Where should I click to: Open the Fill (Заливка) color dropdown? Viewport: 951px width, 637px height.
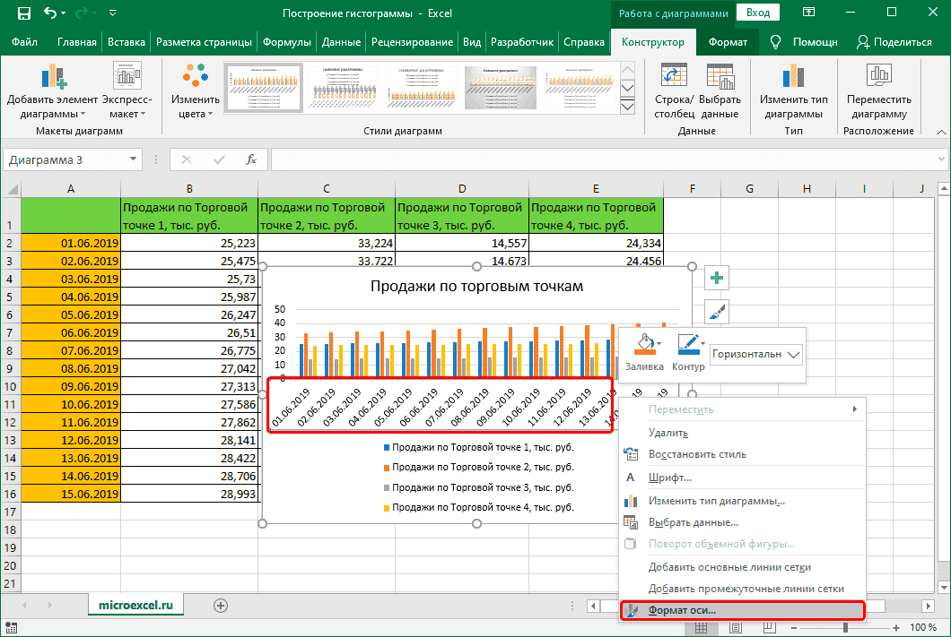click(660, 343)
